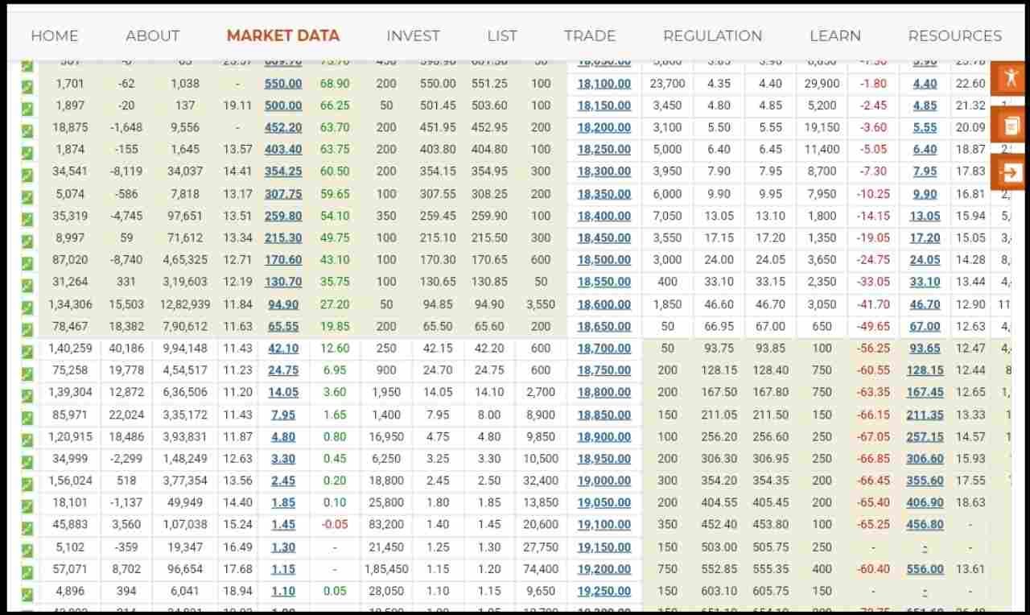Open the chart icon for the 18,950.00 strike row
Viewport: 1030px width, 615px height.
(27, 461)
